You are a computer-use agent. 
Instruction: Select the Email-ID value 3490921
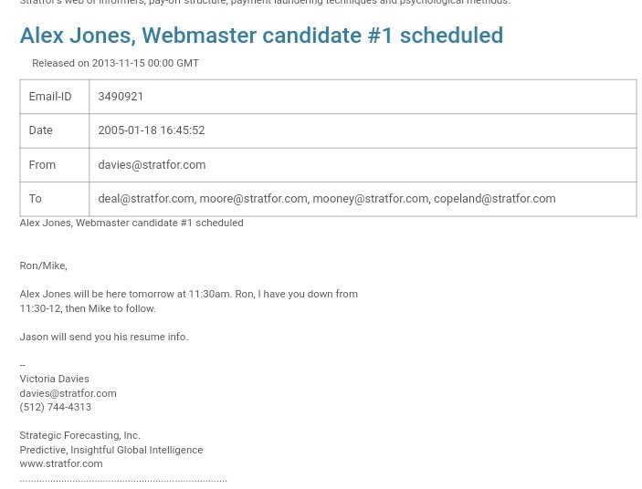121,97
